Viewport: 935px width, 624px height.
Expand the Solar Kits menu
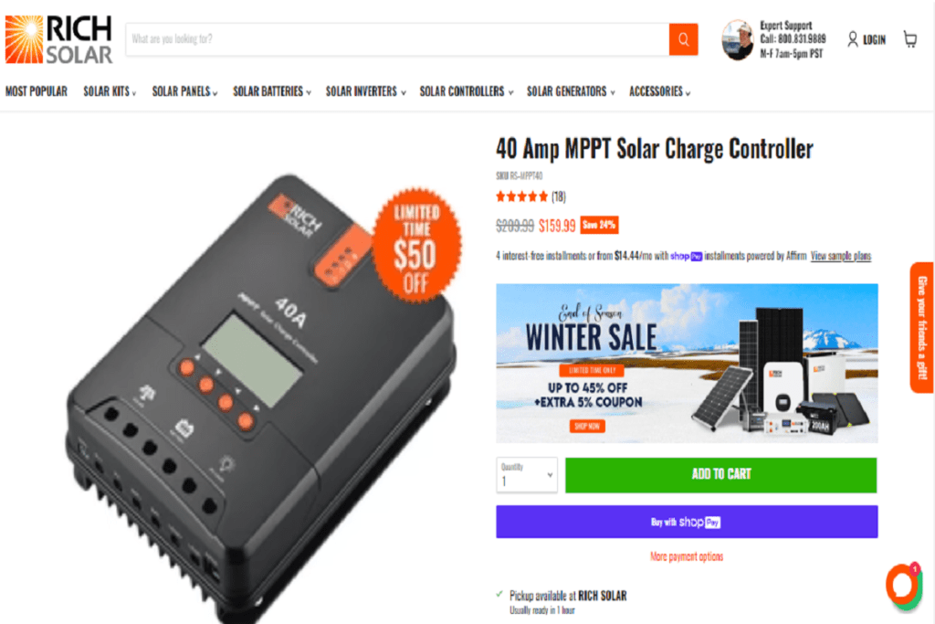[x=110, y=91]
